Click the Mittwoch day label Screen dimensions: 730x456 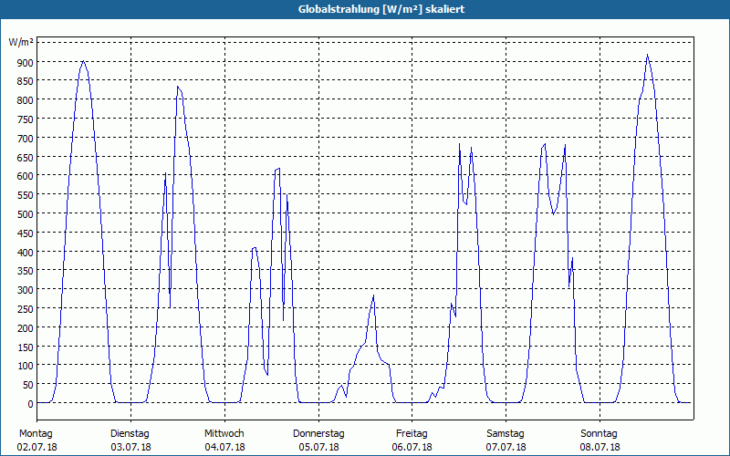(x=224, y=434)
